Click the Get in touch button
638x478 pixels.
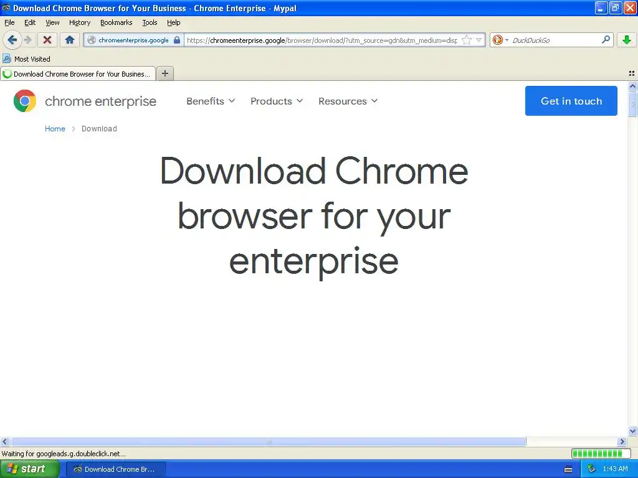[571, 101]
